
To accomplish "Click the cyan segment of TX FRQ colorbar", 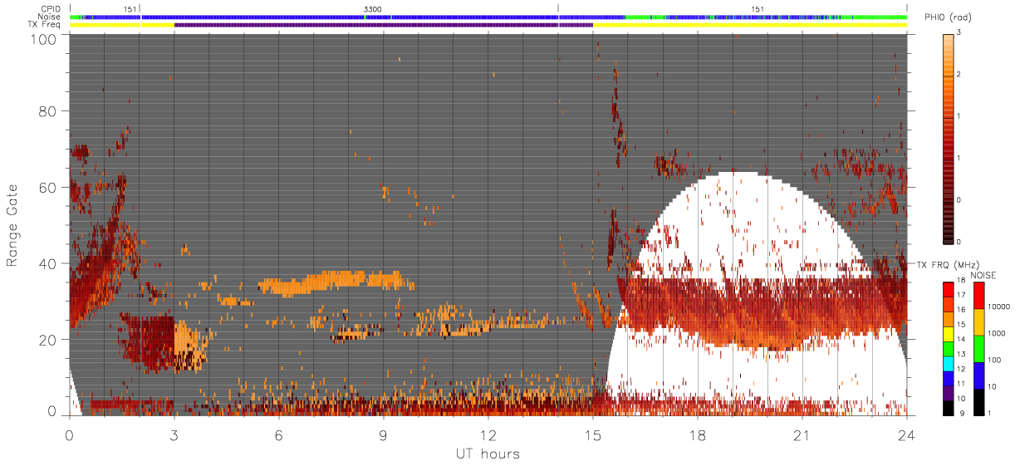I will point(947,363).
